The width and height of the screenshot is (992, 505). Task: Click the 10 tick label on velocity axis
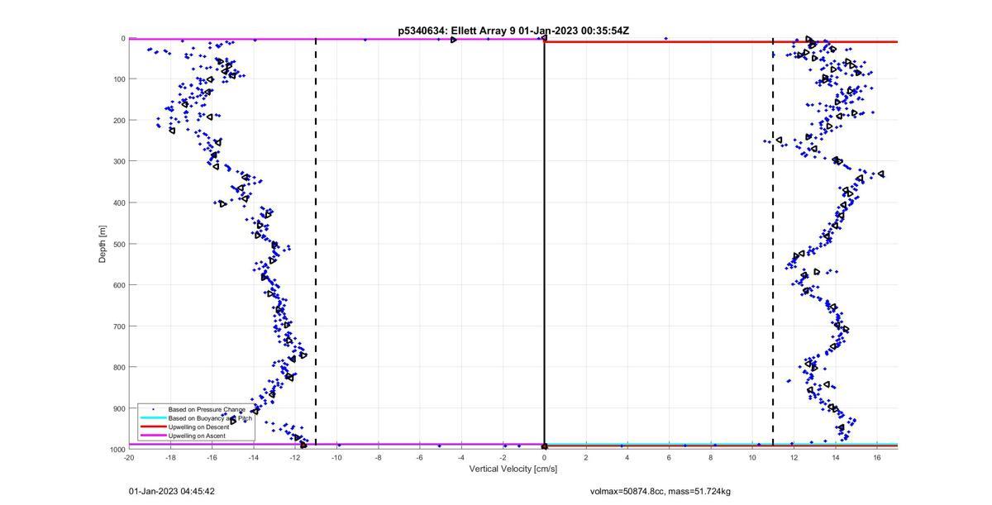pyautogui.click(x=752, y=456)
